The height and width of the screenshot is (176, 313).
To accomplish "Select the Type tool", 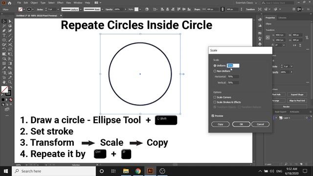I will point(4,35).
